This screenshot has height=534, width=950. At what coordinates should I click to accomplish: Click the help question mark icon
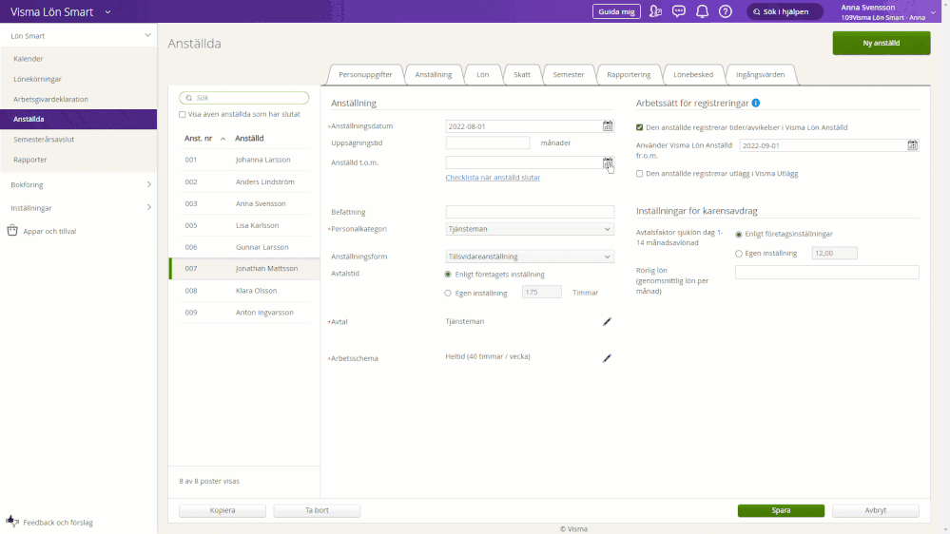(726, 11)
